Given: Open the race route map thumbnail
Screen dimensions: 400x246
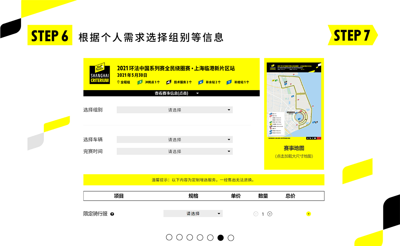Looking at the screenshot, I should coord(294,101).
